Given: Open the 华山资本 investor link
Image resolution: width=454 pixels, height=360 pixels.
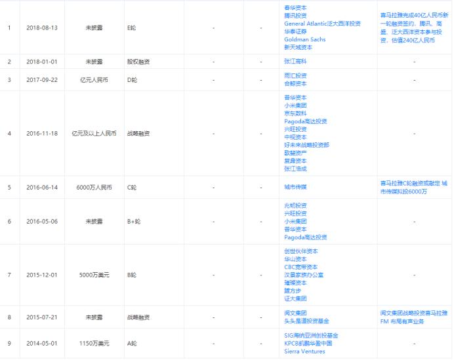Looking at the screenshot, I should [295, 259].
